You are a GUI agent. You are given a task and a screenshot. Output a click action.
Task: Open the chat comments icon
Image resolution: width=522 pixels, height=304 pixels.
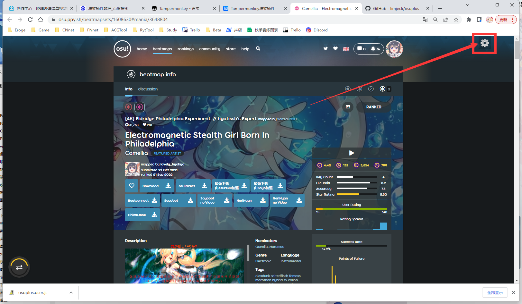[x=360, y=49]
